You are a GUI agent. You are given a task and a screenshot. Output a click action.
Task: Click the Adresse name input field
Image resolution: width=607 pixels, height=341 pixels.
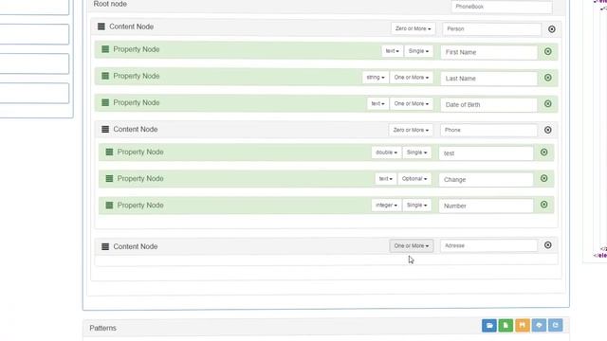pyautogui.click(x=489, y=245)
